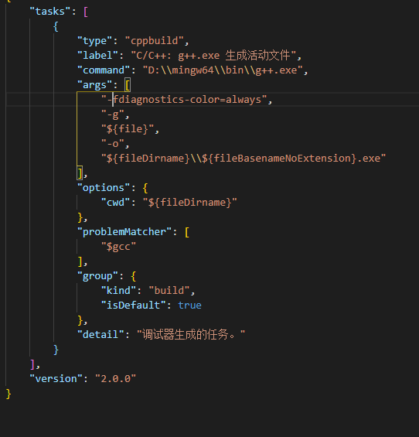Image resolution: width=419 pixels, height=437 pixels.
Task: Click the "version" key
Action: 56,379
